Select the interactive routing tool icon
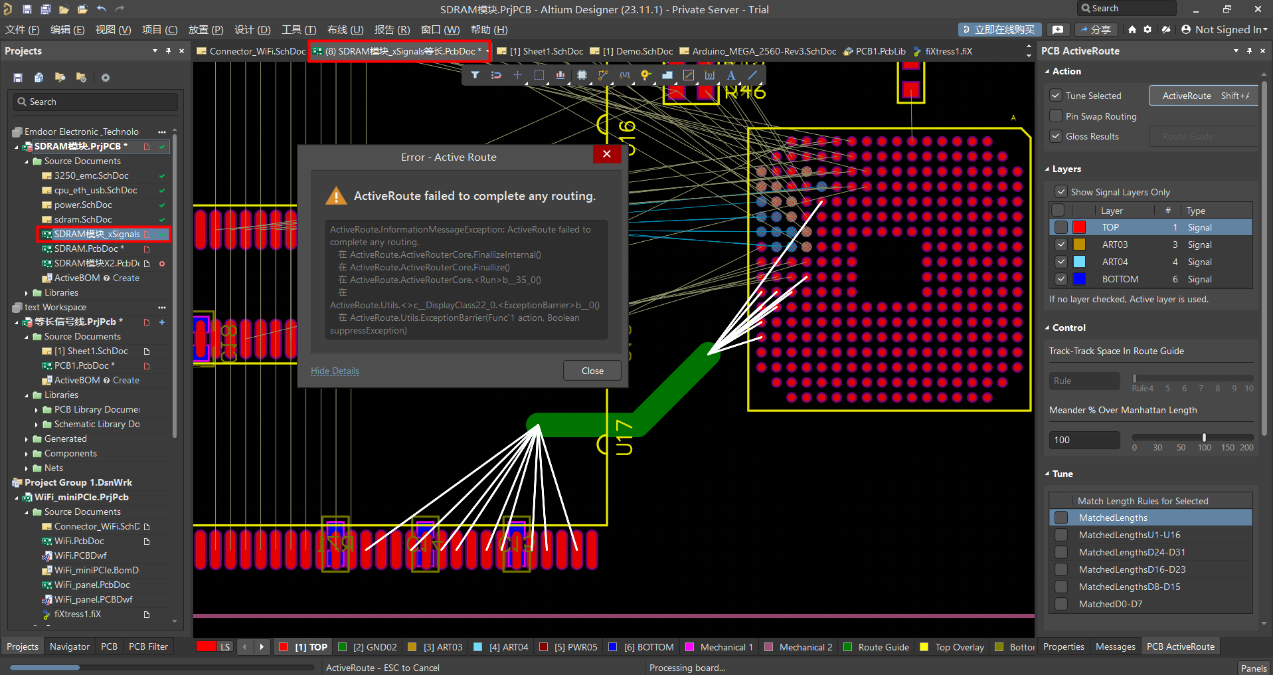The width and height of the screenshot is (1273, 675). 602,75
